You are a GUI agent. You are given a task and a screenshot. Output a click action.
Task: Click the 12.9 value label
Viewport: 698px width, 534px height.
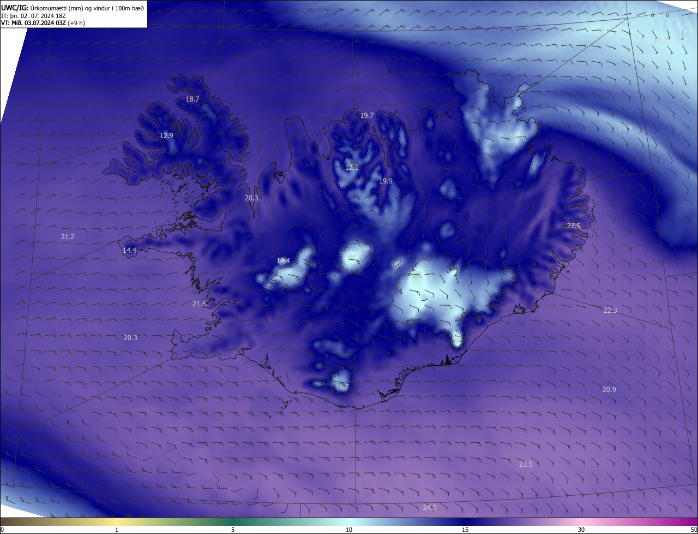tap(166, 136)
